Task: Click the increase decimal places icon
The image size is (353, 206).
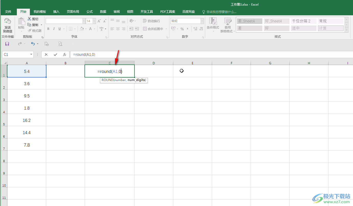Action: click(196, 29)
